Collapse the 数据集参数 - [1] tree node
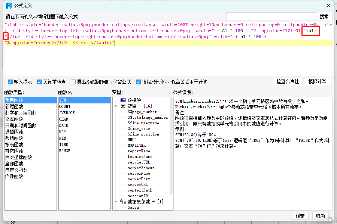This screenshot has width=337, height=224. (x=116, y=202)
